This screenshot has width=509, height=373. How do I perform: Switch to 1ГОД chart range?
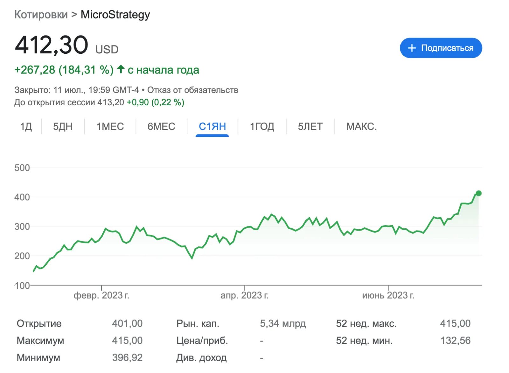(262, 127)
